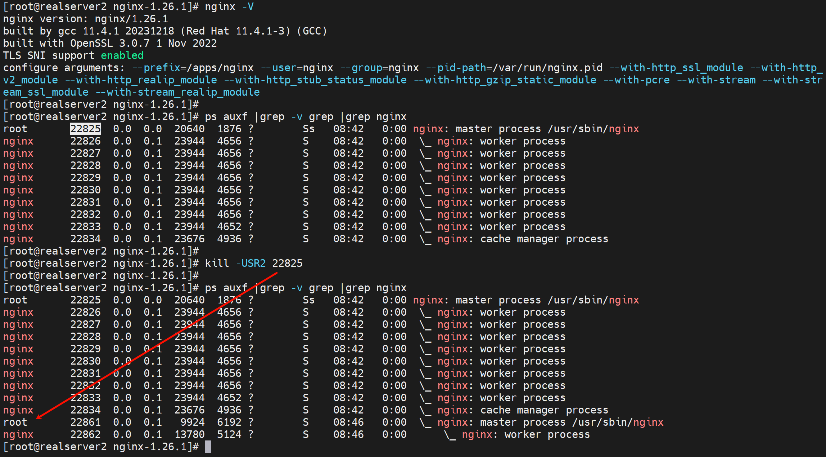Click the 'nginx -V' command text

tap(229, 7)
